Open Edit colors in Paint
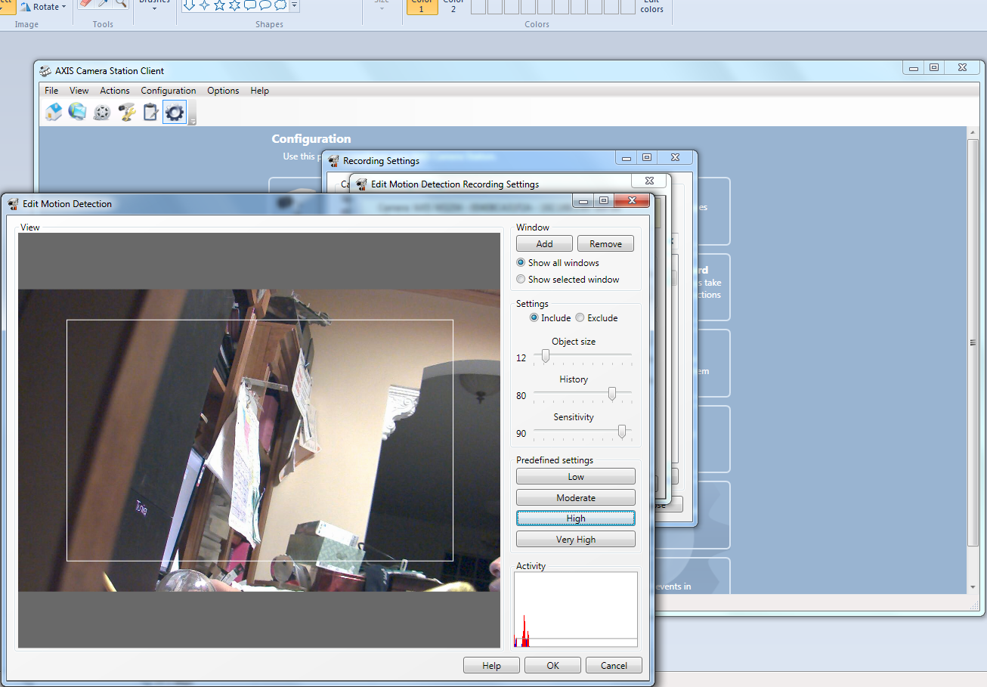 click(652, 7)
